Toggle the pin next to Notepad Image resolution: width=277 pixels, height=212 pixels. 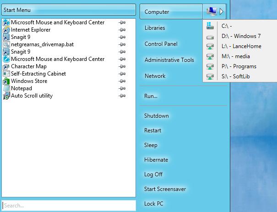(x=122, y=88)
